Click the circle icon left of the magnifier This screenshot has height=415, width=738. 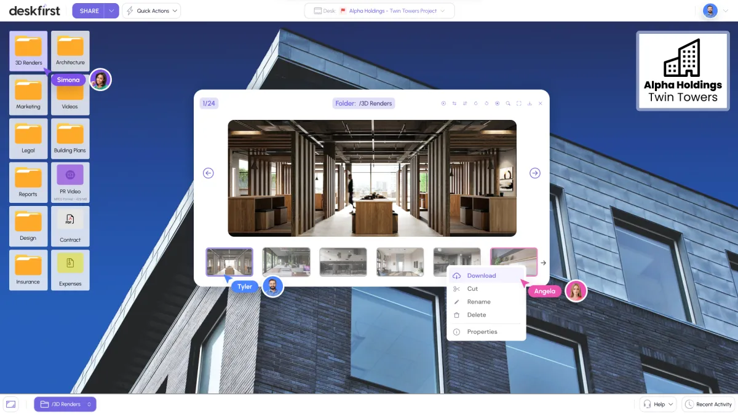[x=498, y=103]
